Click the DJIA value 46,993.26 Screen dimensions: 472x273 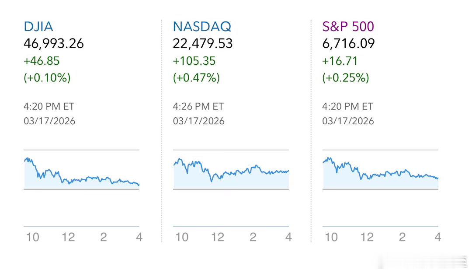(54, 44)
